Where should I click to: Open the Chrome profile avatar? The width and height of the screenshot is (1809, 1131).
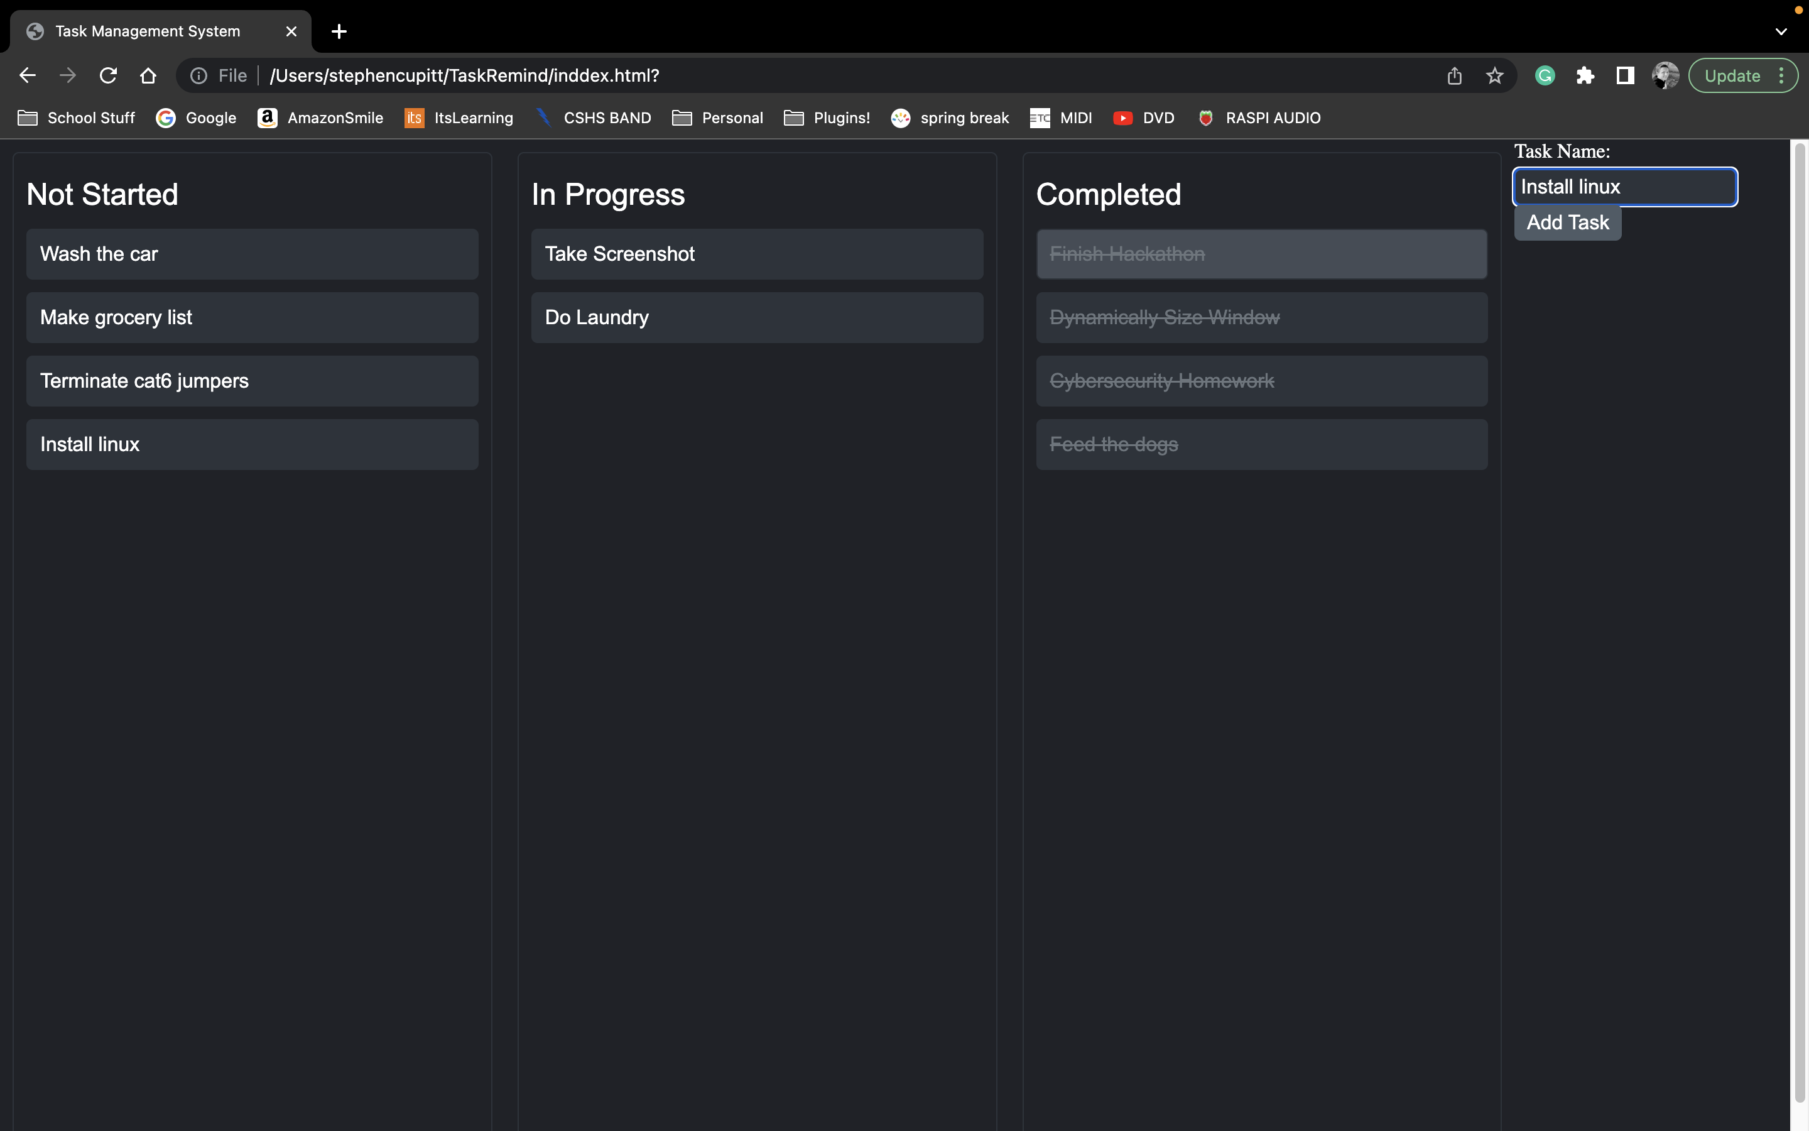pos(1665,75)
